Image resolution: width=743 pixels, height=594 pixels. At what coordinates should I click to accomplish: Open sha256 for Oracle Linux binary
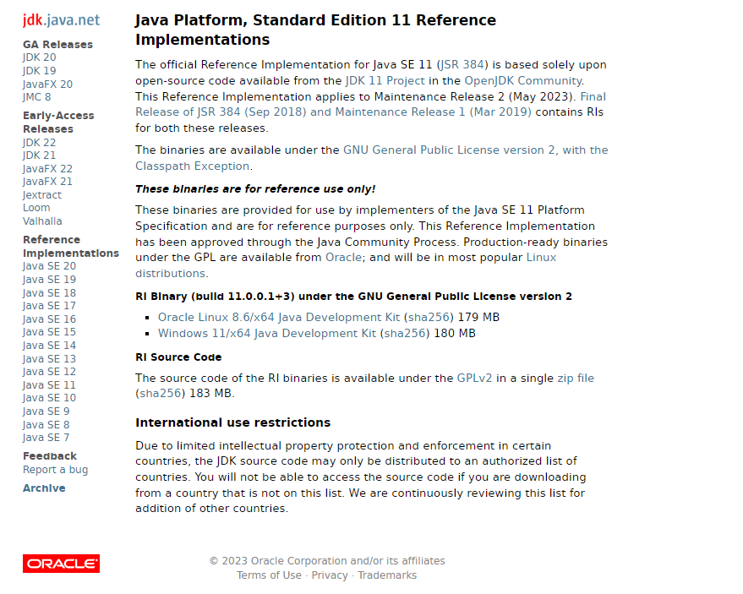point(430,317)
